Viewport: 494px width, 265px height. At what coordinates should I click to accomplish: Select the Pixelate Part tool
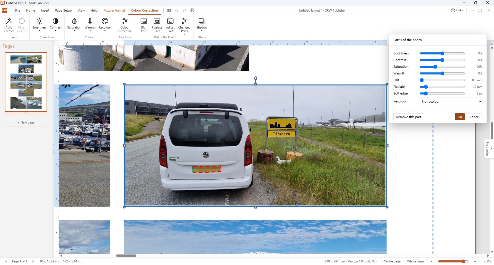point(157,25)
